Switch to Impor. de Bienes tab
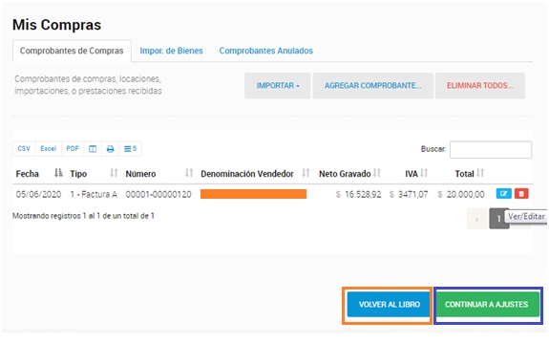 point(171,51)
